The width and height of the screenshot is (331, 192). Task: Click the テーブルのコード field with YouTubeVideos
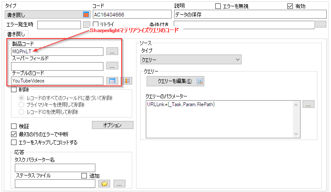[x=57, y=81]
